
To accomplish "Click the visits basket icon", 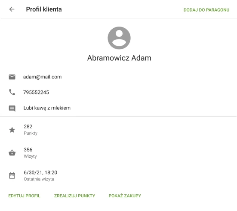I will coord(12,153).
